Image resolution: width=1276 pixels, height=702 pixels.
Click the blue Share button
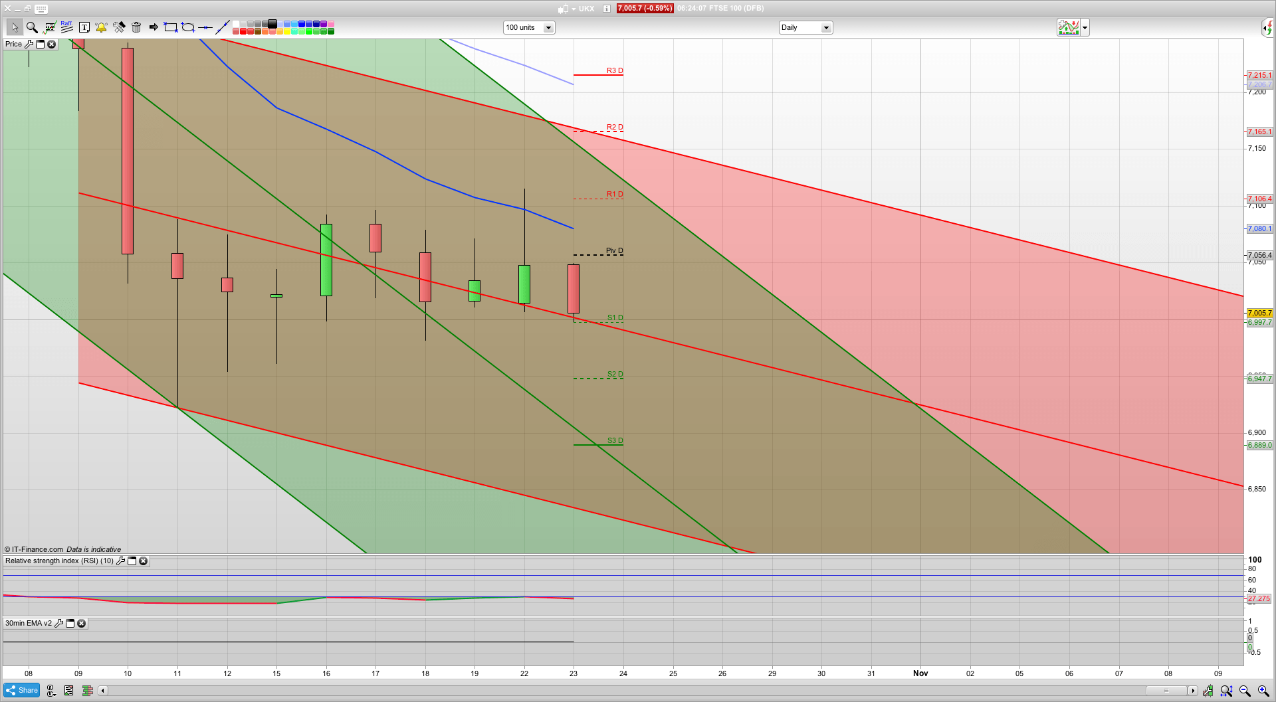(21, 690)
